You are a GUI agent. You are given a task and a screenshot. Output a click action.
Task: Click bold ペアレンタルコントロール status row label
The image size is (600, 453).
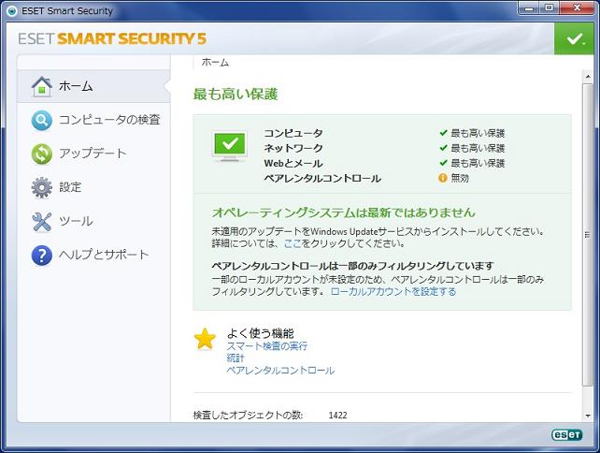322,178
